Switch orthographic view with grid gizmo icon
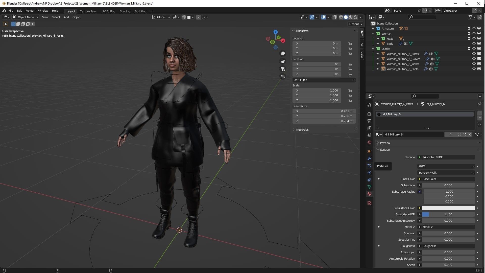Screen dimensions: 485x273 coord(283,76)
